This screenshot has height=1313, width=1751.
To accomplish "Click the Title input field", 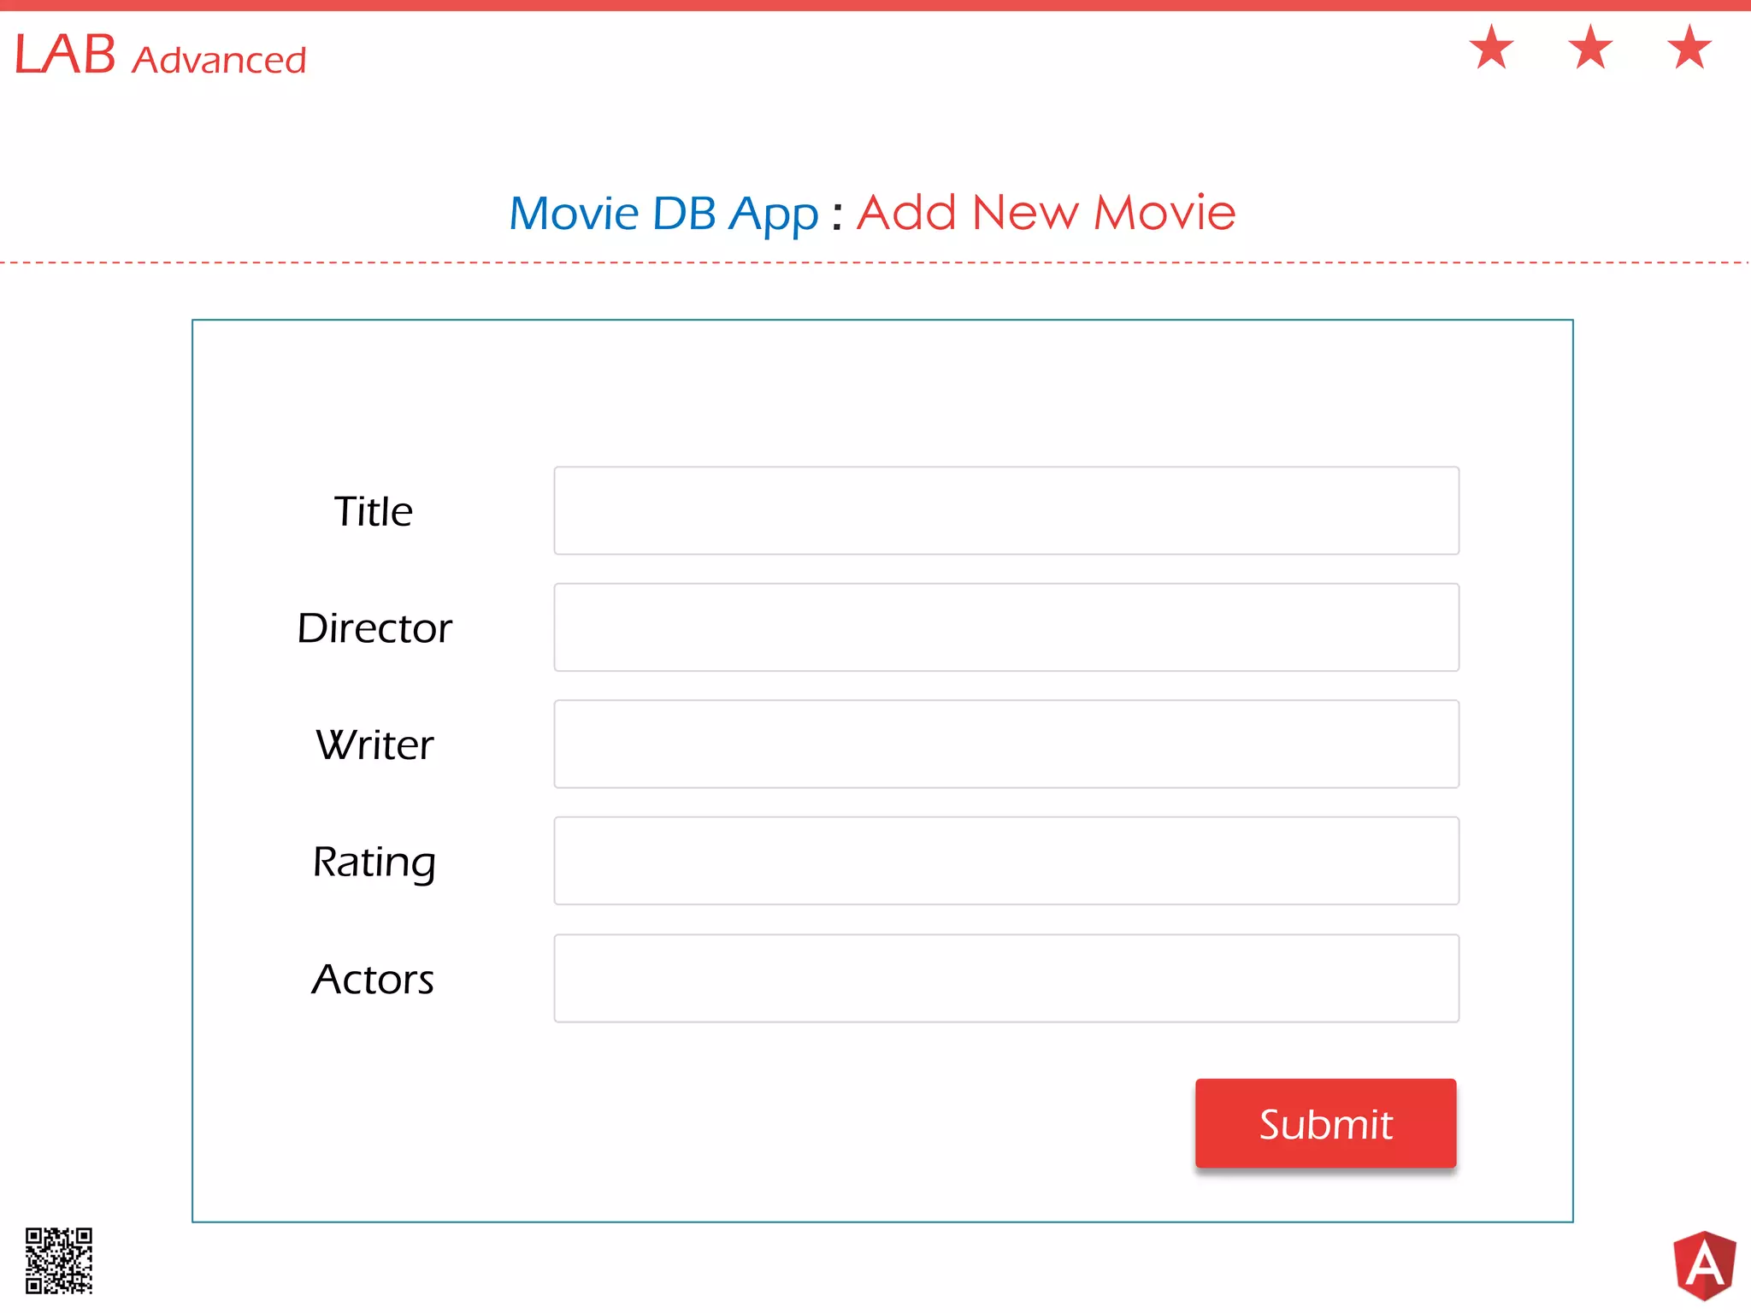I will point(1006,510).
